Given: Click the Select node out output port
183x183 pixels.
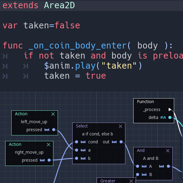Looking at the screenshot, I should tap(121, 142).
